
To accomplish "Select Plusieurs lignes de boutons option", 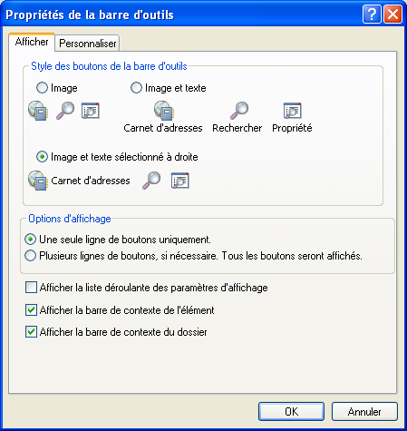I will point(30,256).
